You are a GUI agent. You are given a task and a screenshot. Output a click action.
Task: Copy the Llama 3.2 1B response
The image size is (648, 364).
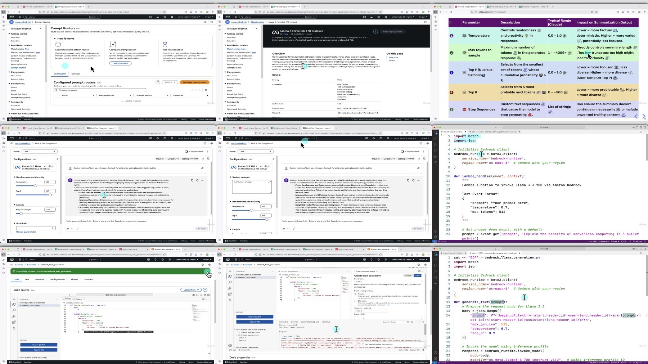click(192, 180)
